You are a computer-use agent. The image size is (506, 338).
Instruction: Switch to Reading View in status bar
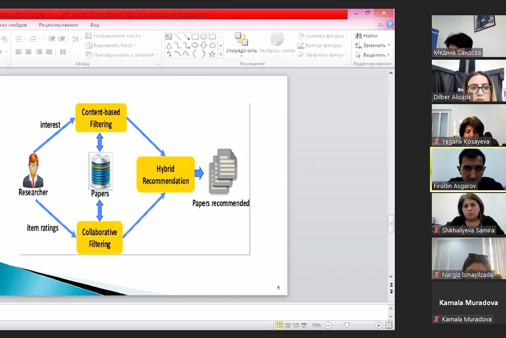pos(296,325)
